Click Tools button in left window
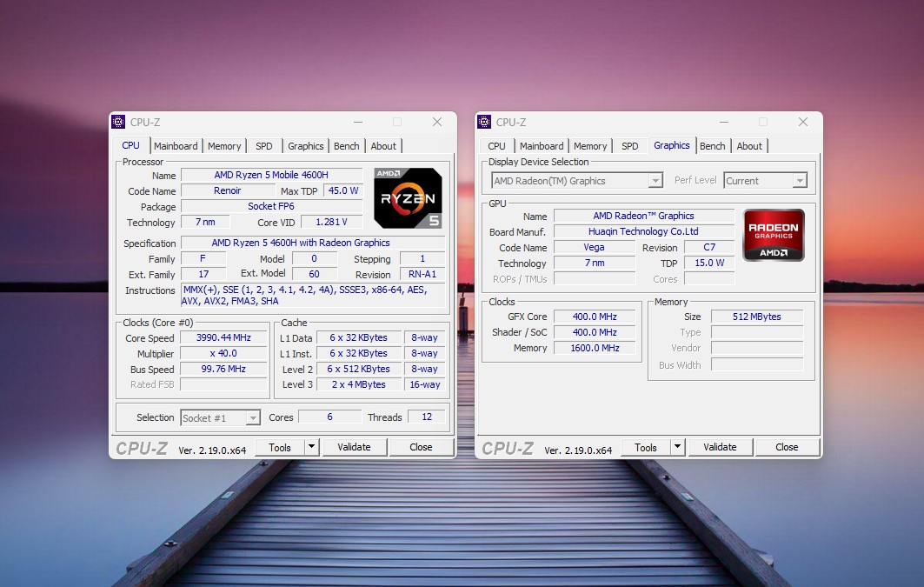Screen dimensions: 924x587 tap(280, 447)
